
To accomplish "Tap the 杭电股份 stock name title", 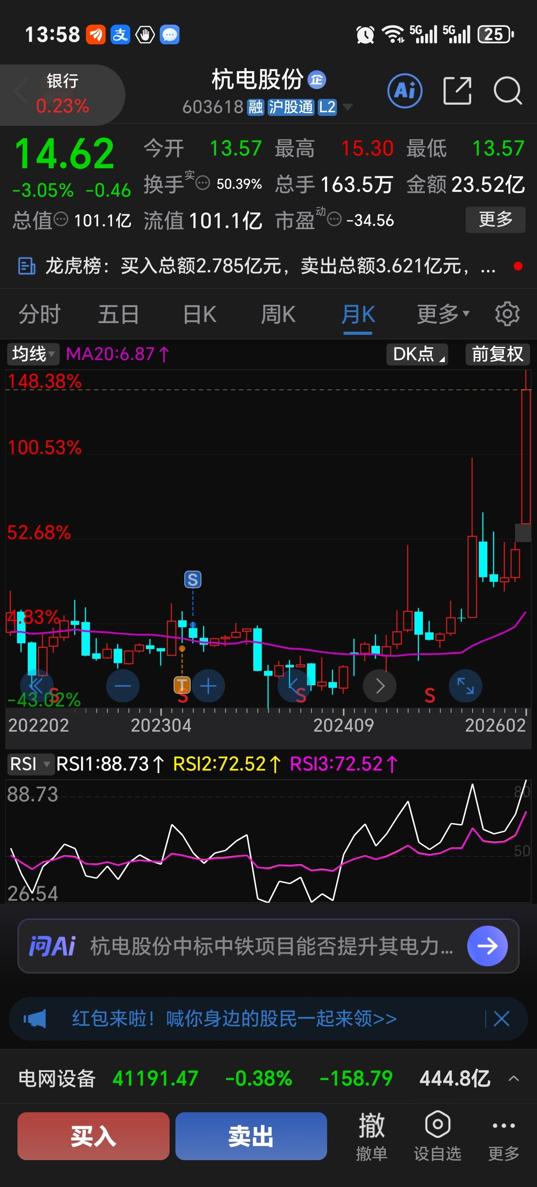I will (x=257, y=79).
